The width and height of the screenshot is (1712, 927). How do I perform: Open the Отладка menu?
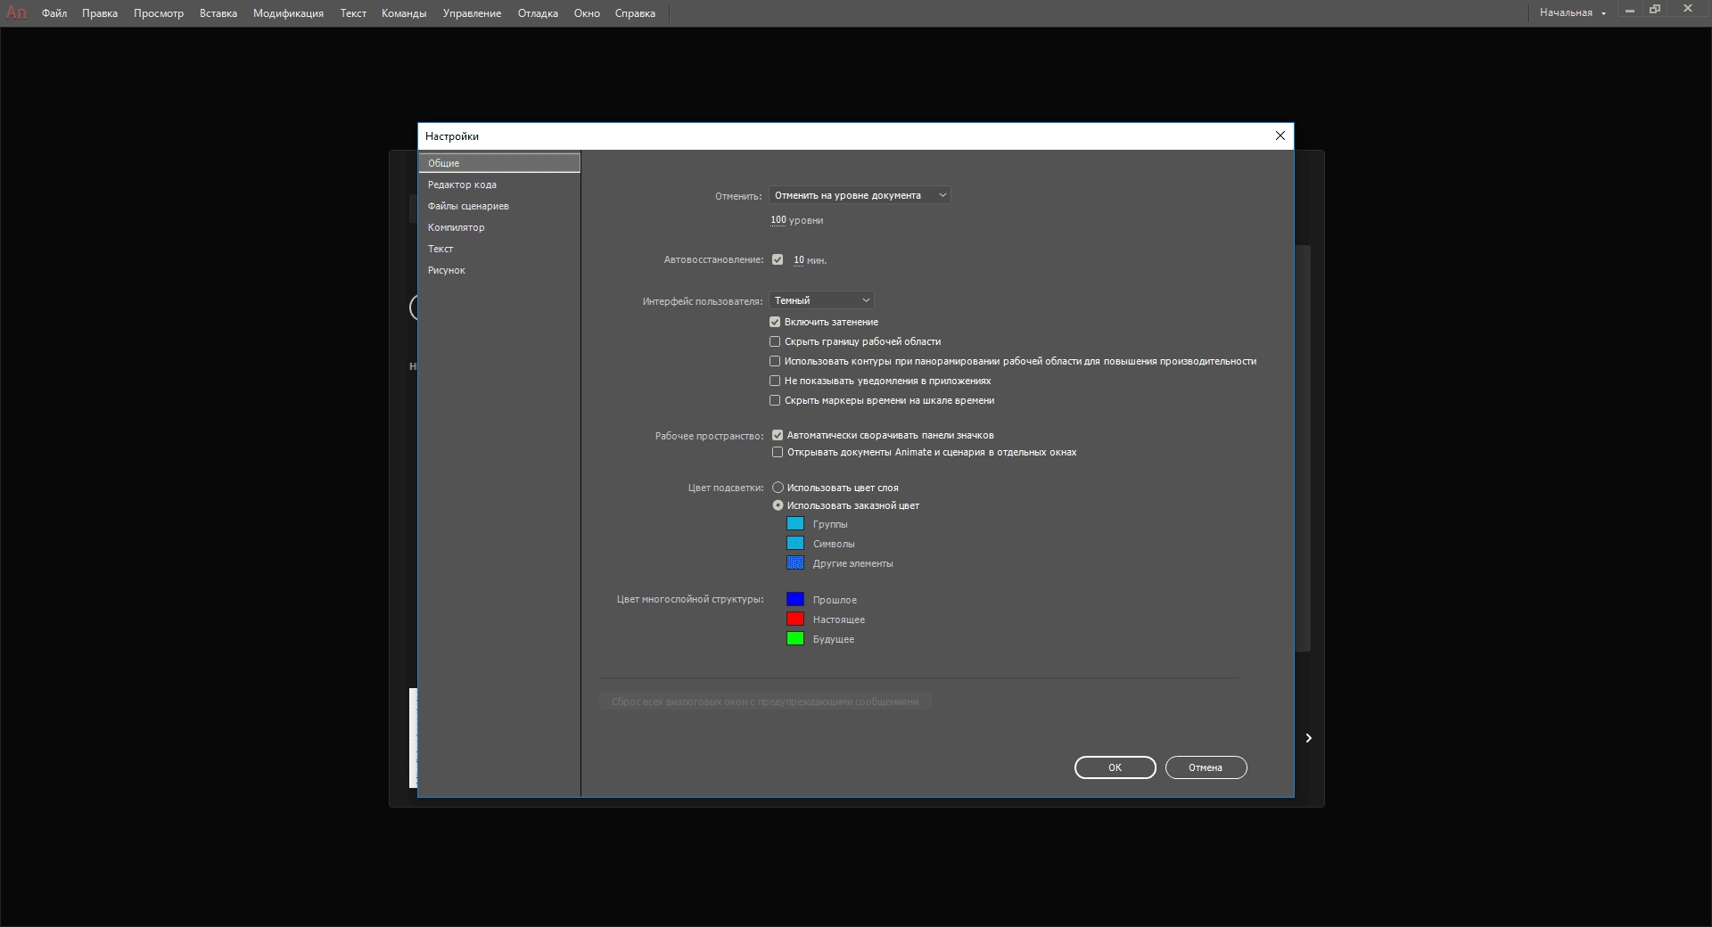click(538, 13)
